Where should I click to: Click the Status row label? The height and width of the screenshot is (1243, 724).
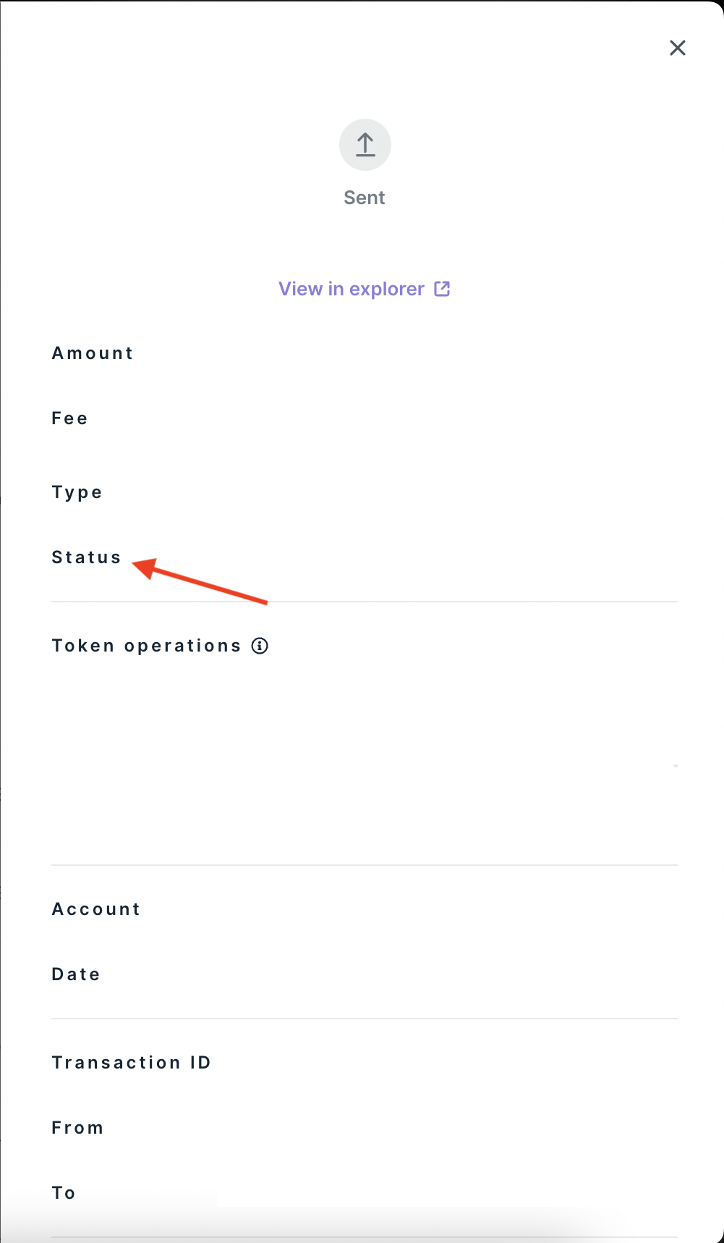(86, 557)
